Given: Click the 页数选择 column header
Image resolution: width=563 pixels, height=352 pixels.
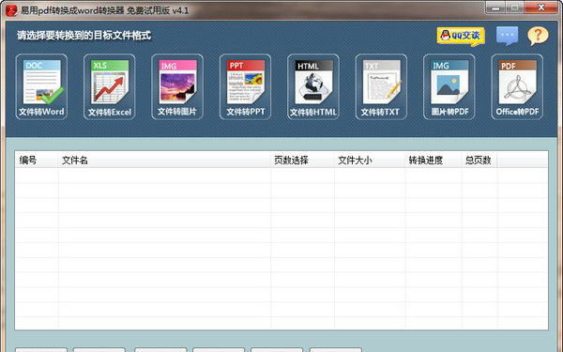Looking at the screenshot, I should pos(302,160).
